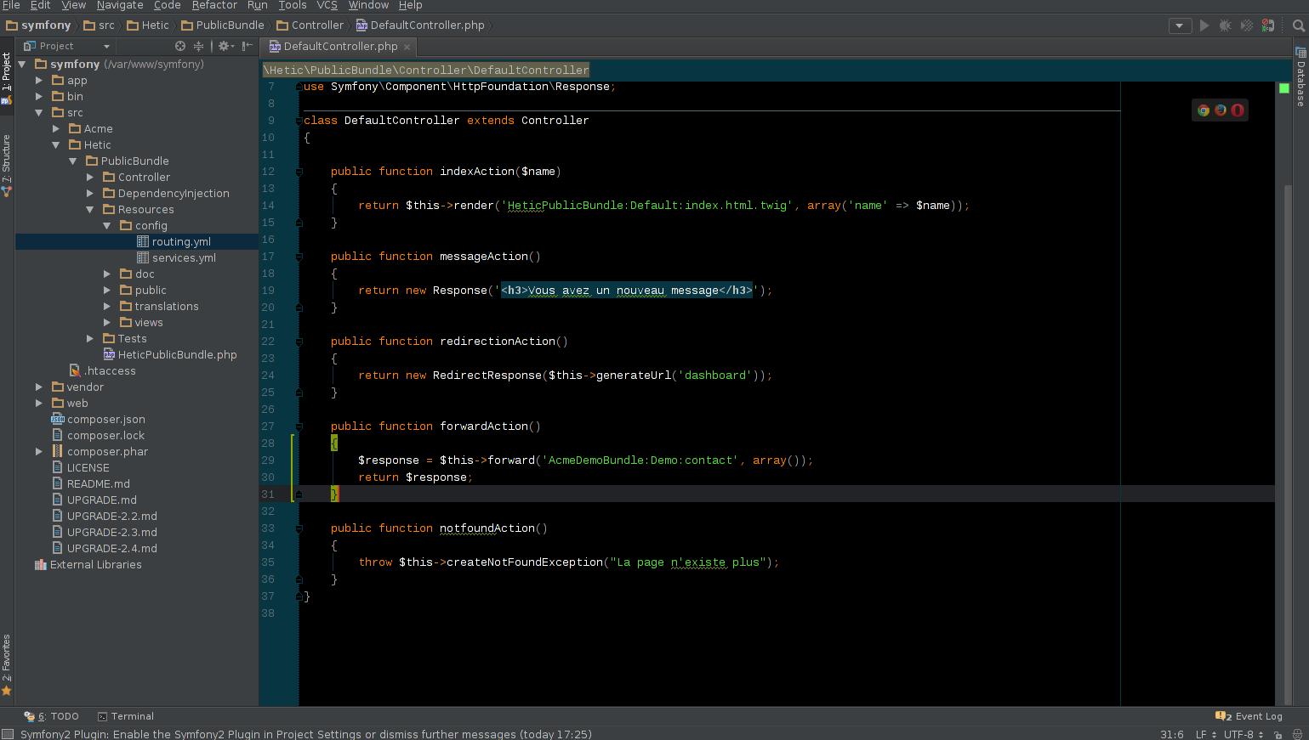Collapse the config folder
This screenshot has width=1309, height=740.
pyautogui.click(x=107, y=226)
